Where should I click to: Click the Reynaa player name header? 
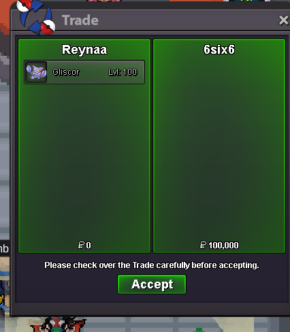pos(84,50)
